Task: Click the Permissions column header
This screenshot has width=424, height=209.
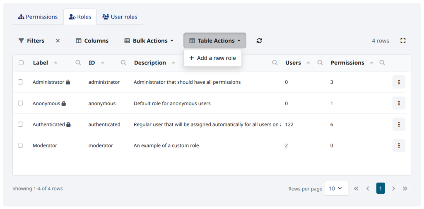Action: [347, 62]
